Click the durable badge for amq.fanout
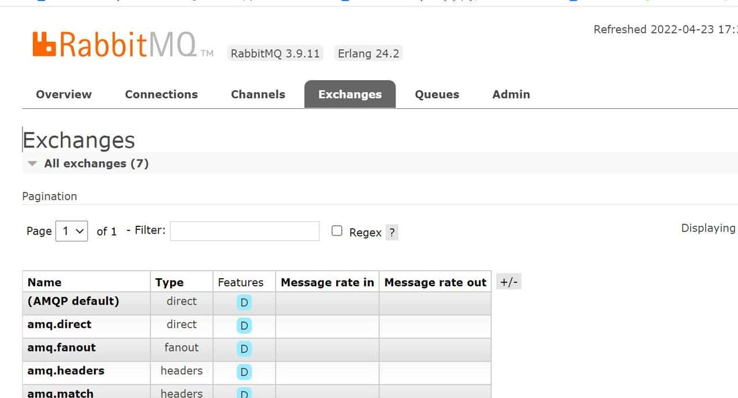This screenshot has height=398, width=738. coord(244,348)
